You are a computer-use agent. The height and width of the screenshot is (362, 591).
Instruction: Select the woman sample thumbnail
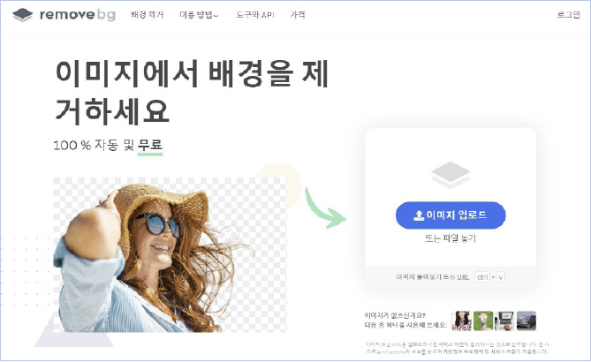pos(462,321)
